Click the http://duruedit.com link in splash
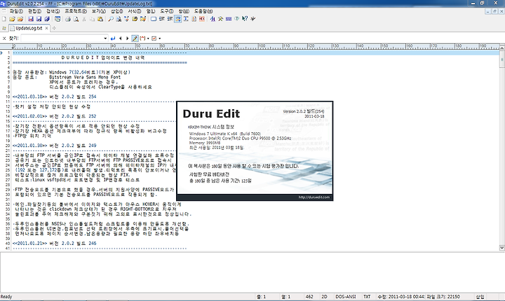505x301 pixels. 314,197
